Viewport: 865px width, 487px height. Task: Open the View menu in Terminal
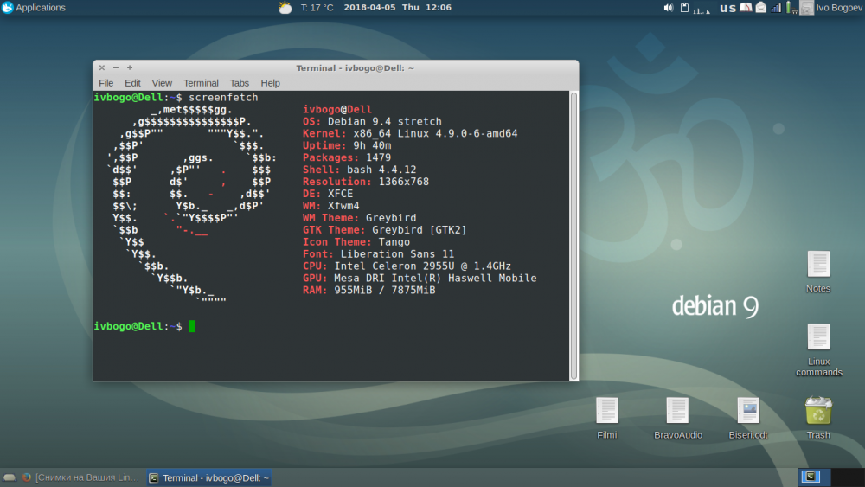tap(162, 83)
